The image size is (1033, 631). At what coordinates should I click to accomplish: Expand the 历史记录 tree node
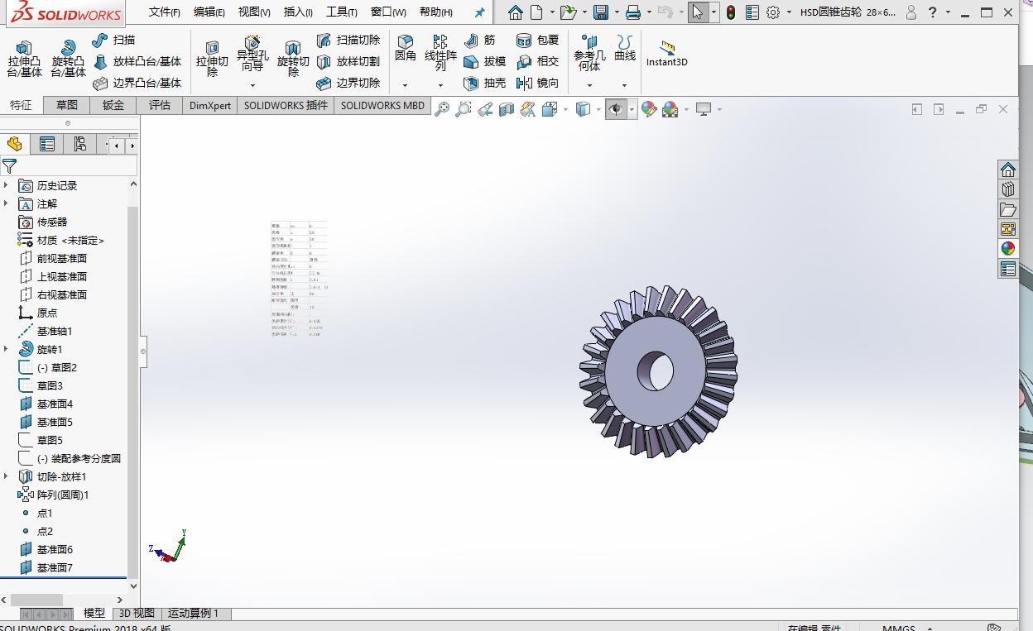[7, 185]
